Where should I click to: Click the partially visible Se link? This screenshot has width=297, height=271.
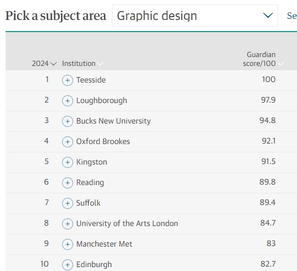pyautogui.click(x=292, y=16)
